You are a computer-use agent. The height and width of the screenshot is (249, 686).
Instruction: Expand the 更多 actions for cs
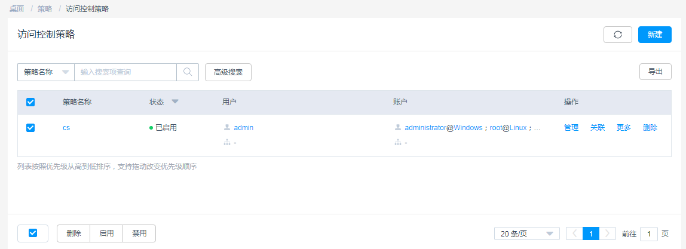pos(624,127)
